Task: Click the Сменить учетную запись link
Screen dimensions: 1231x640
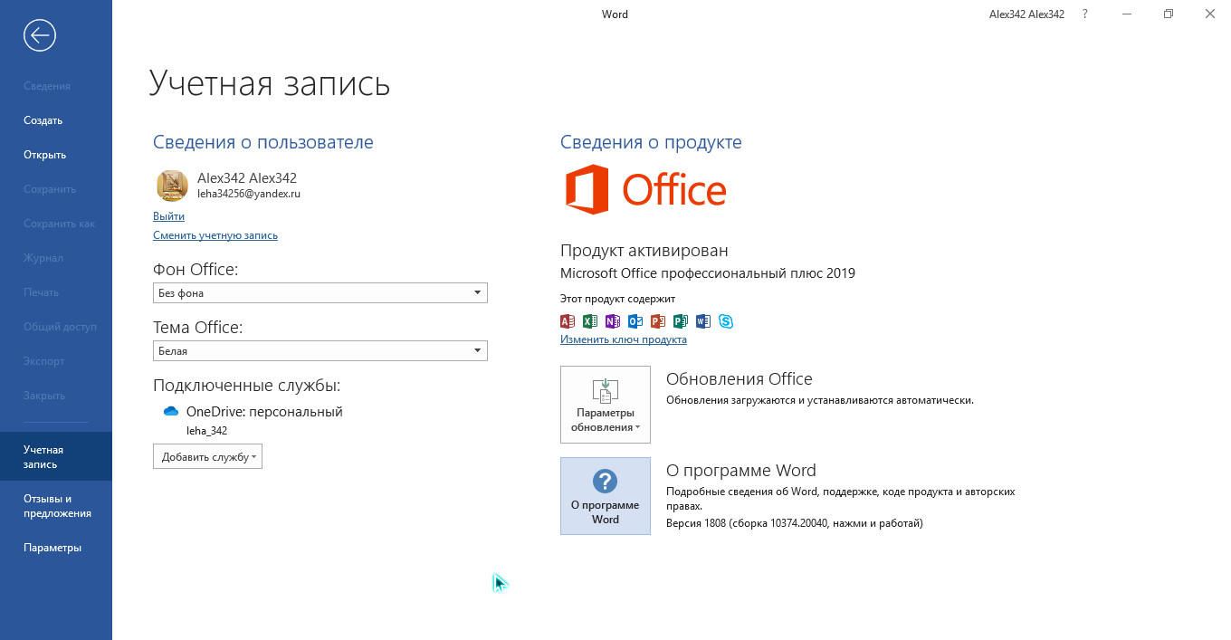Action: pos(215,235)
